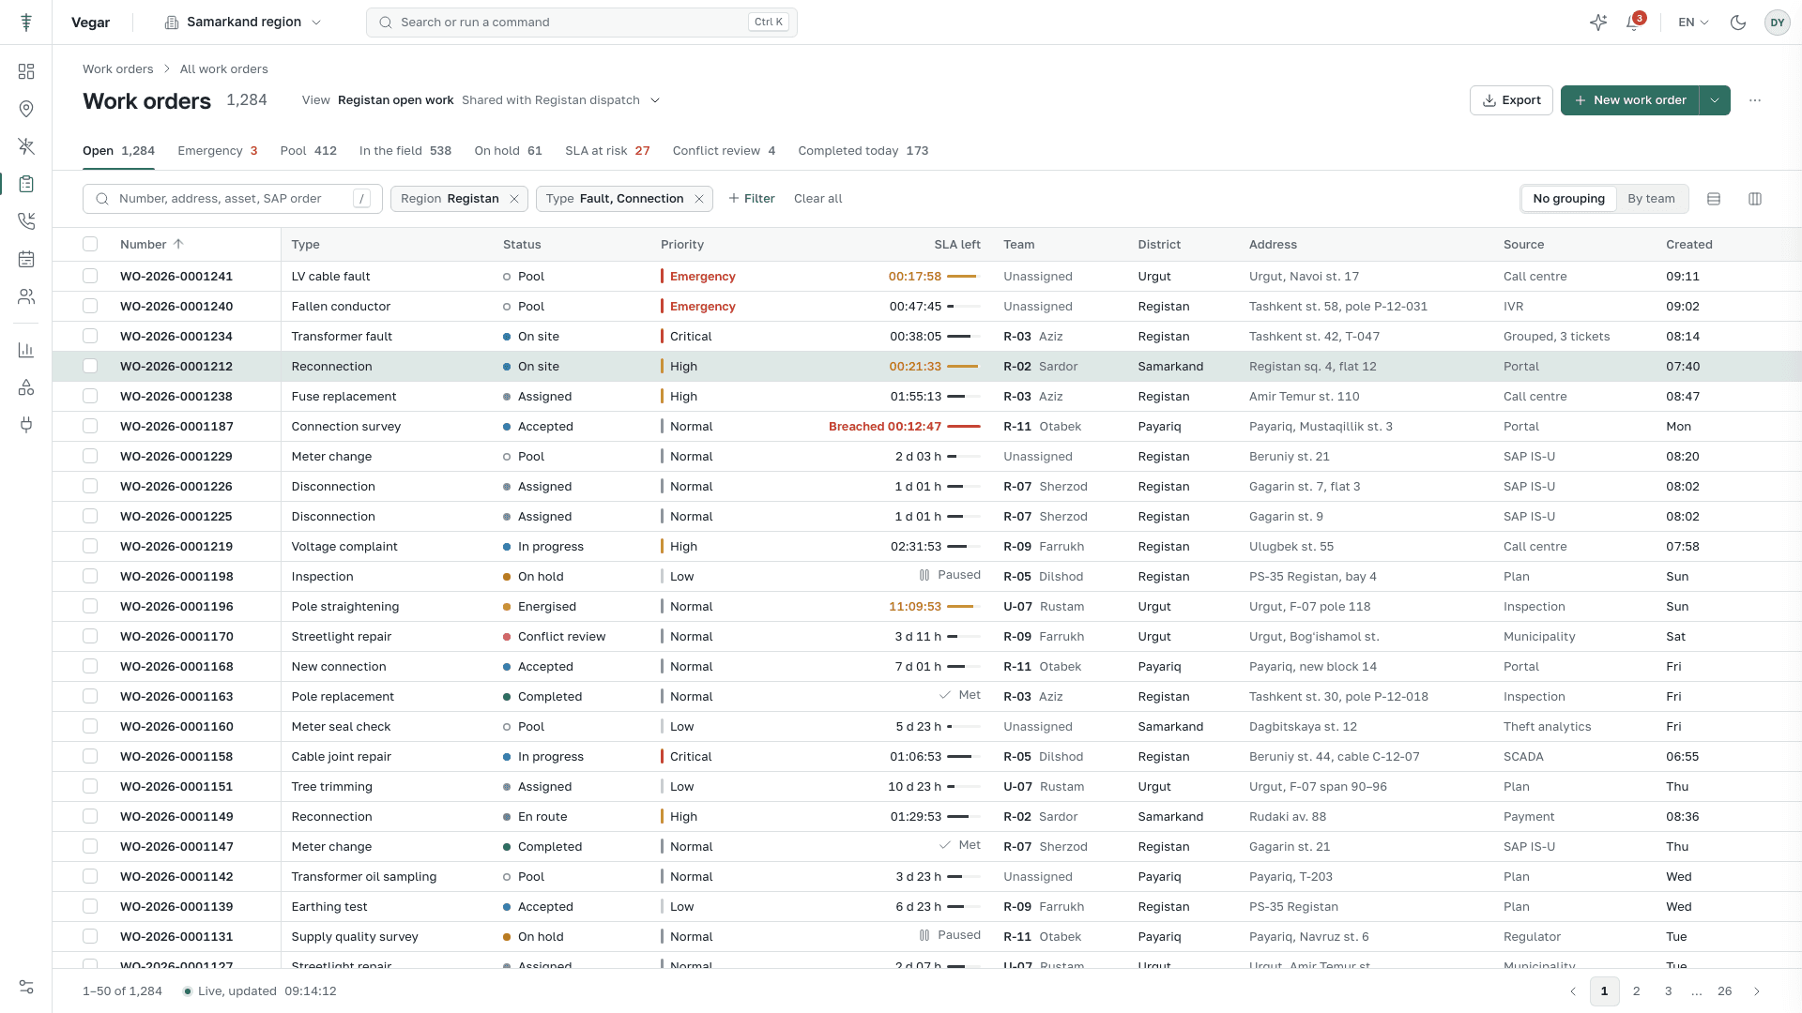Remove the Type Fault, Connection filter chip
The height and width of the screenshot is (1013, 1802).
tap(699, 199)
